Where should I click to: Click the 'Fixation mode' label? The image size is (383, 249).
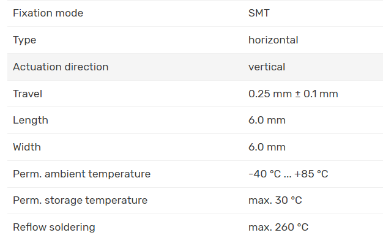pos(48,13)
